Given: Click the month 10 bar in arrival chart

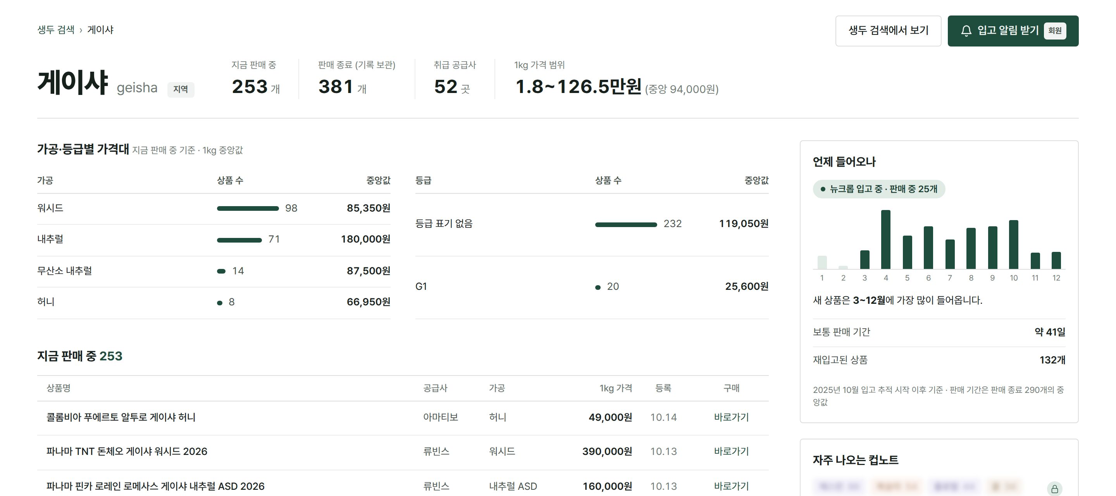Looking at the screenshot, I should [x=1013, y=245].
